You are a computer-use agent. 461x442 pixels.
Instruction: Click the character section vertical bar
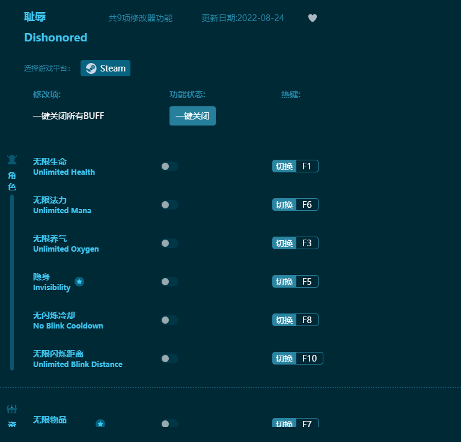[12, 282]
